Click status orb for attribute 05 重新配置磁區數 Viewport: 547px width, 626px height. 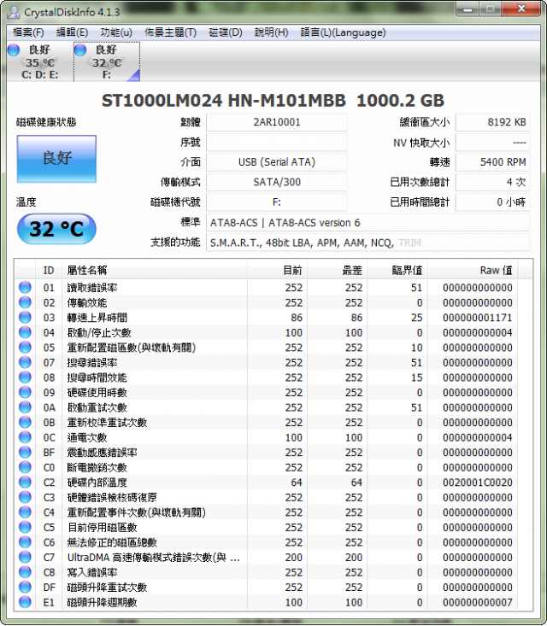tap(25, 348)
